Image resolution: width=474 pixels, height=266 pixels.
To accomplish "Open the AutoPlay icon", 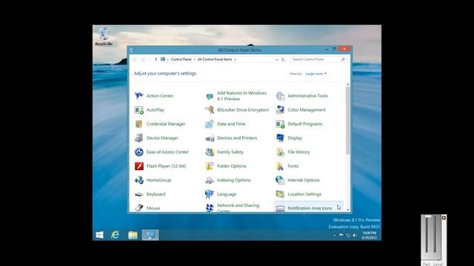I will tap(138, 110).
